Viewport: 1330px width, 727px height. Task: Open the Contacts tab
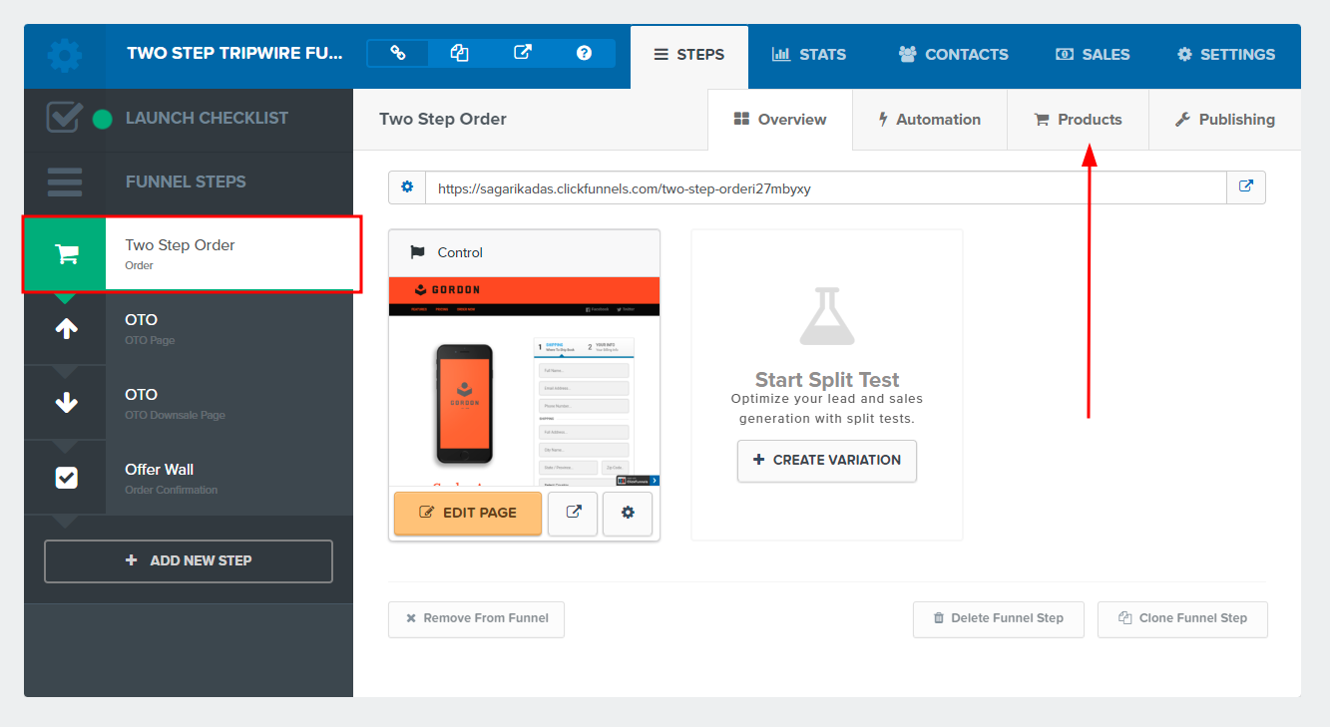[953, 55]
